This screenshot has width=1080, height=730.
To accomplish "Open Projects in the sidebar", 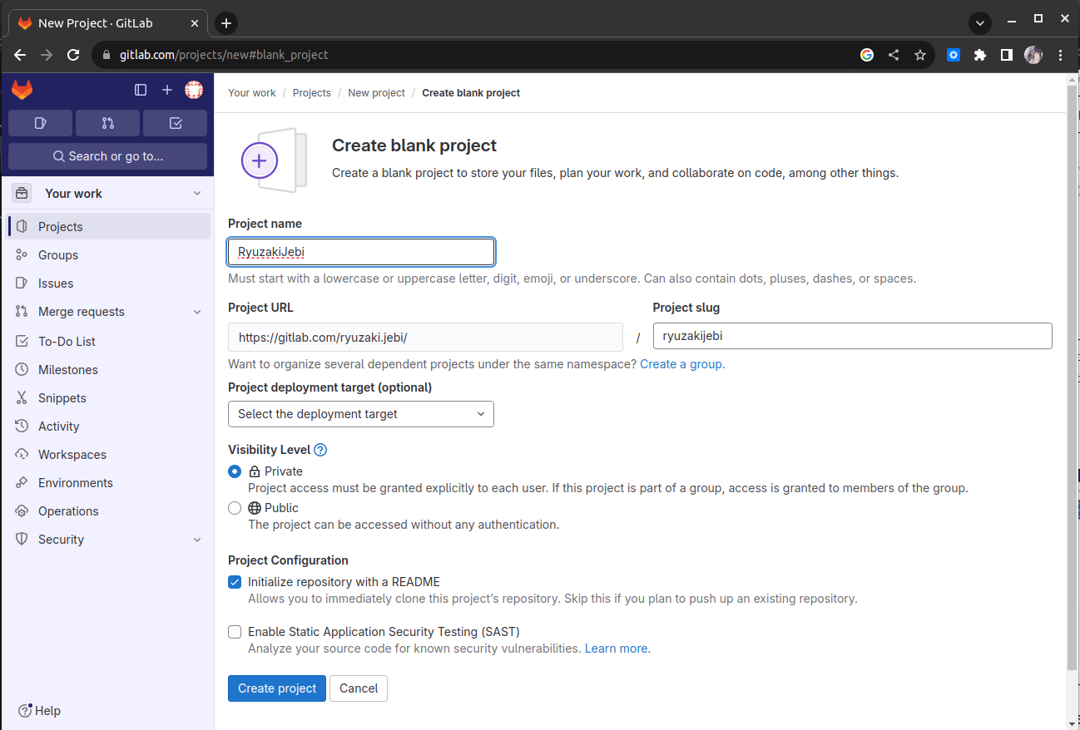I will coord(109,226).
